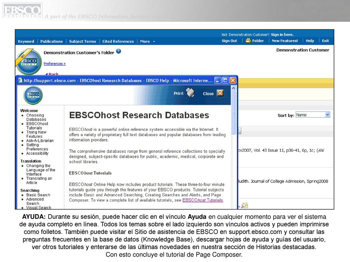The width and height of the screenshot is (350, 262).
Task: Click the Print label in help window
Action: pos(178,93)
